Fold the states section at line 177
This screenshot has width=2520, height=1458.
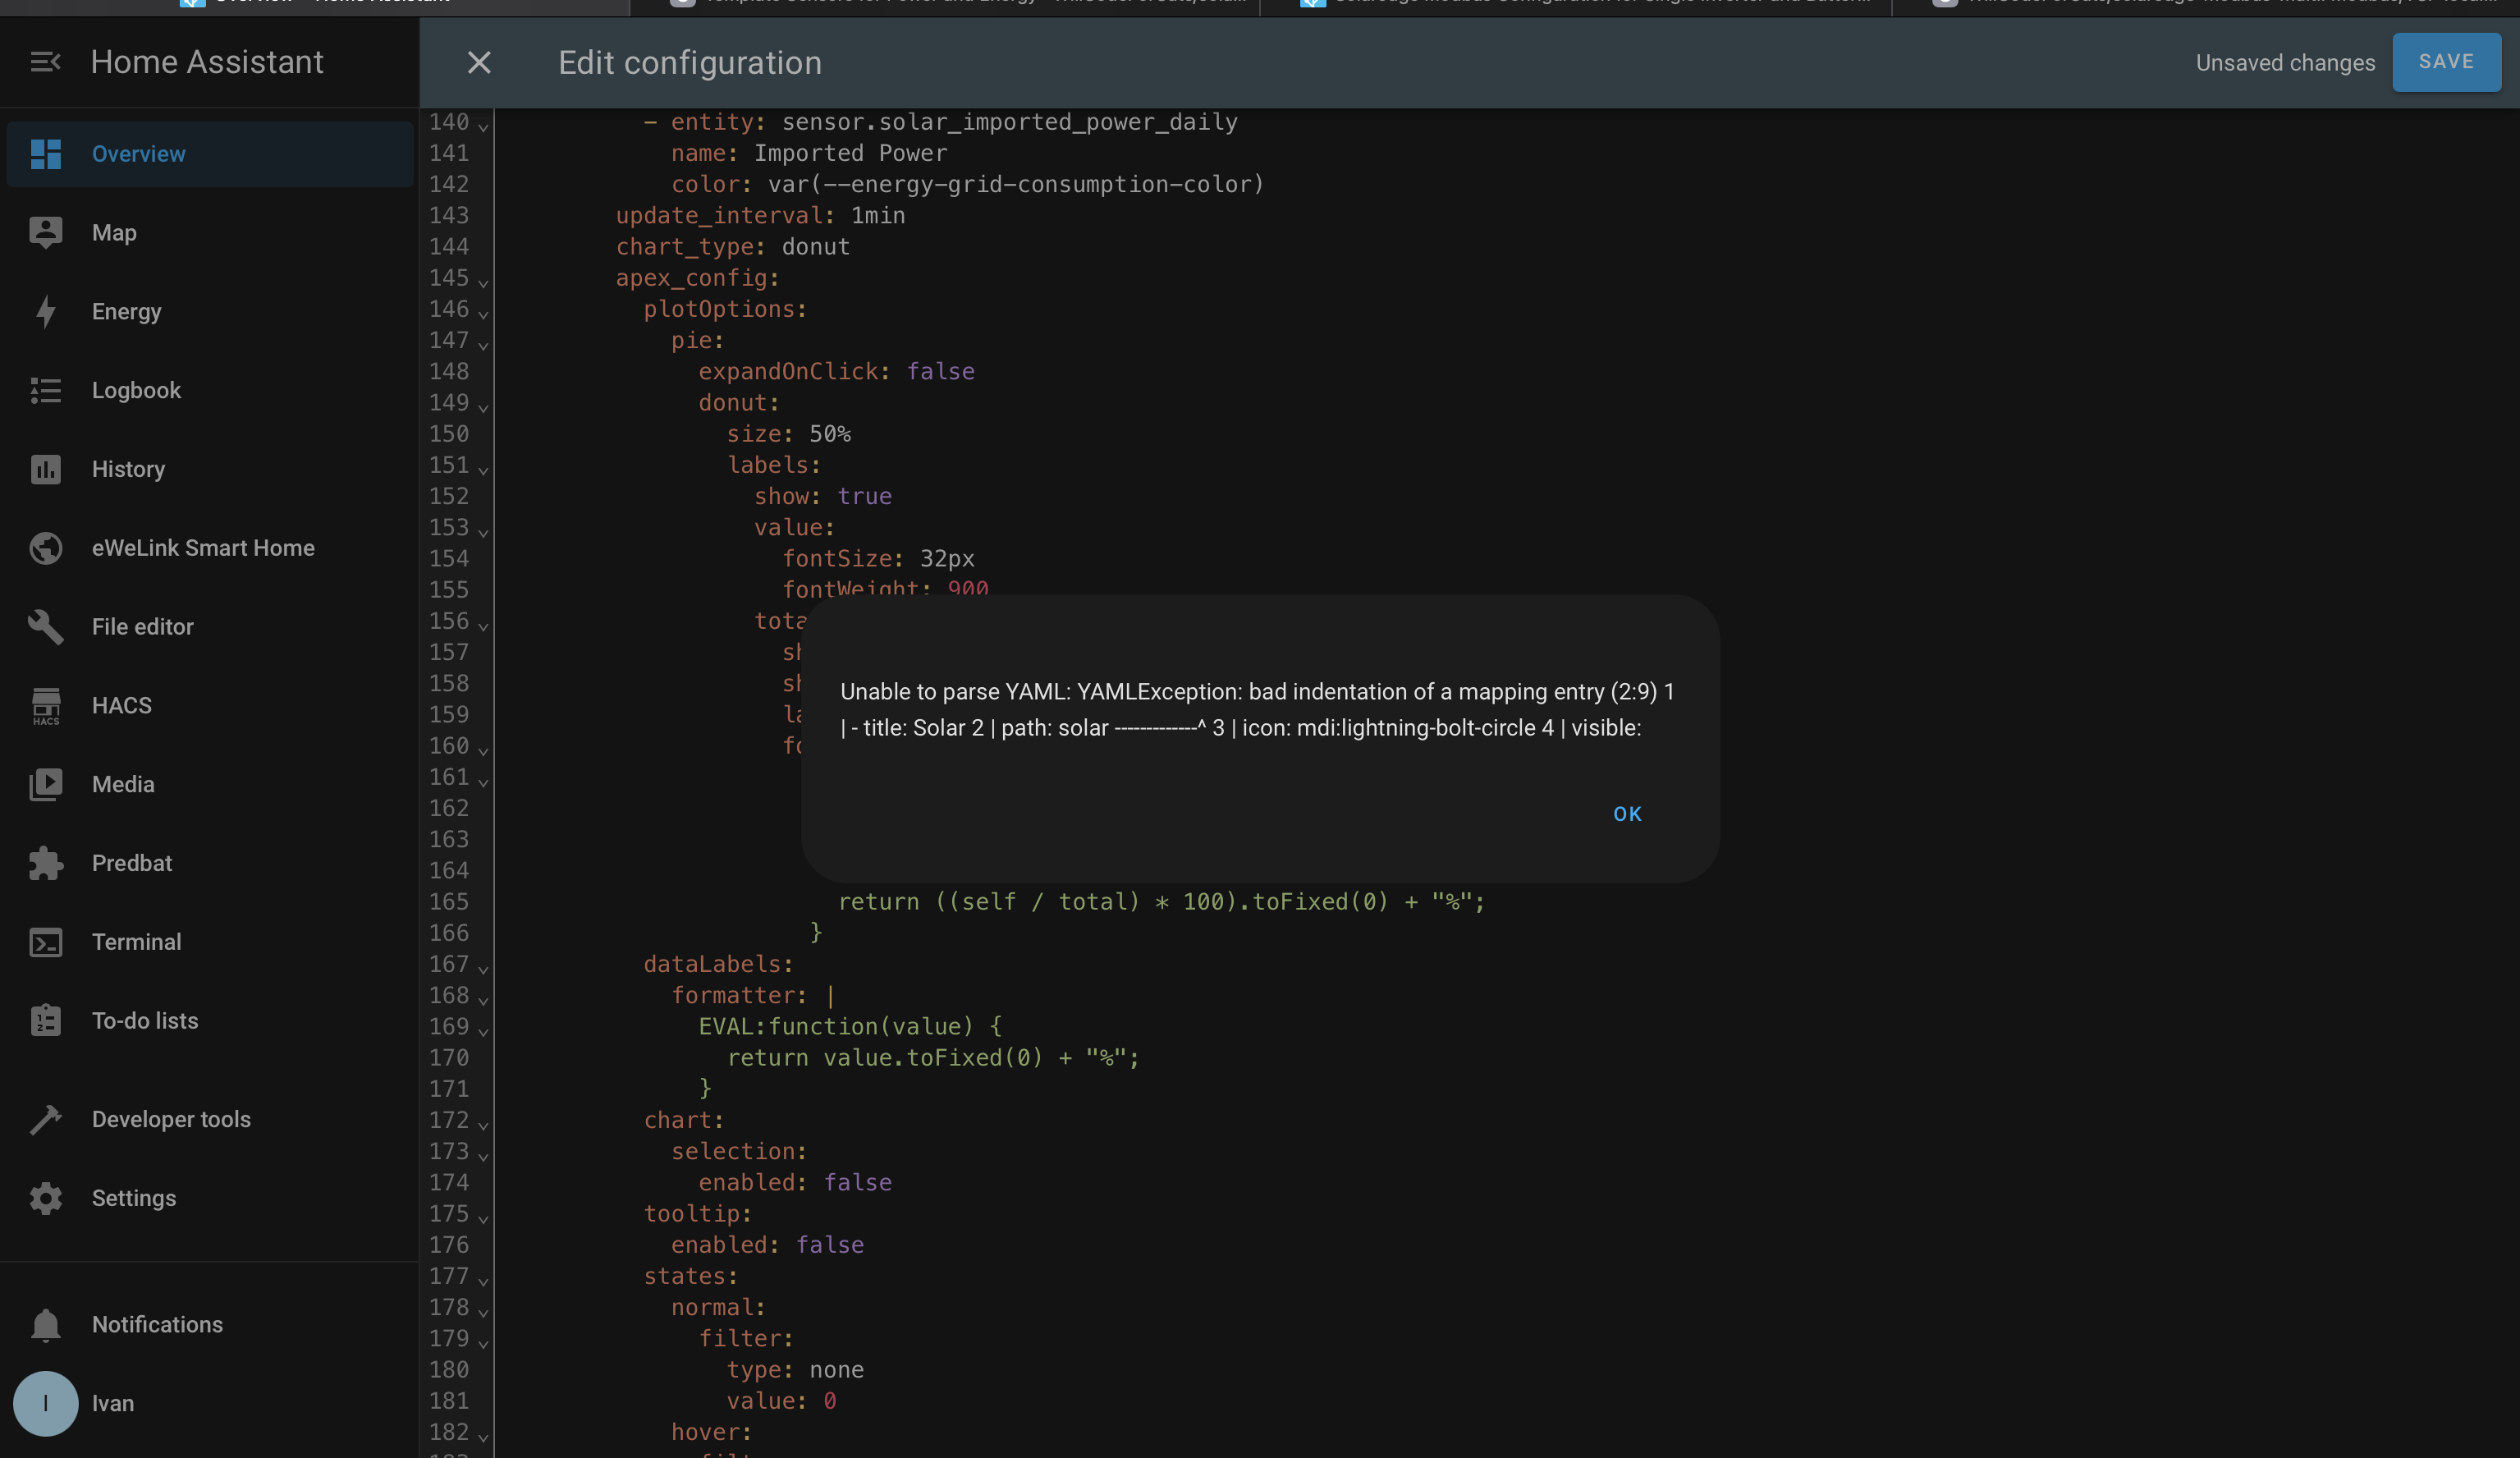[483, 1279]
